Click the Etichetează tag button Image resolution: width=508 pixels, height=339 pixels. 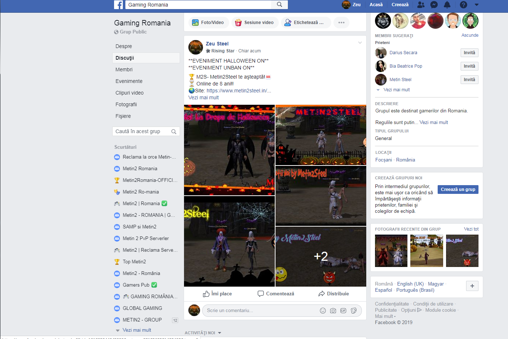pos(305,23)
